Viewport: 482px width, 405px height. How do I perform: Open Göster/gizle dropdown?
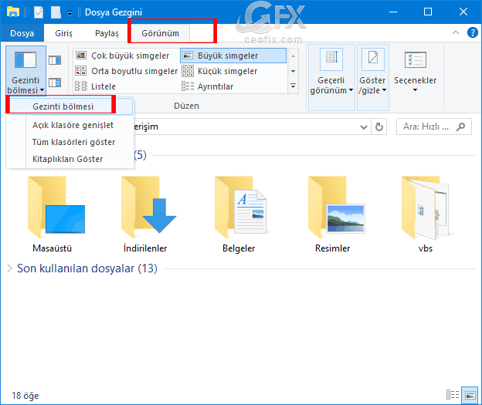pyautogui.click(x=372, y=77)
